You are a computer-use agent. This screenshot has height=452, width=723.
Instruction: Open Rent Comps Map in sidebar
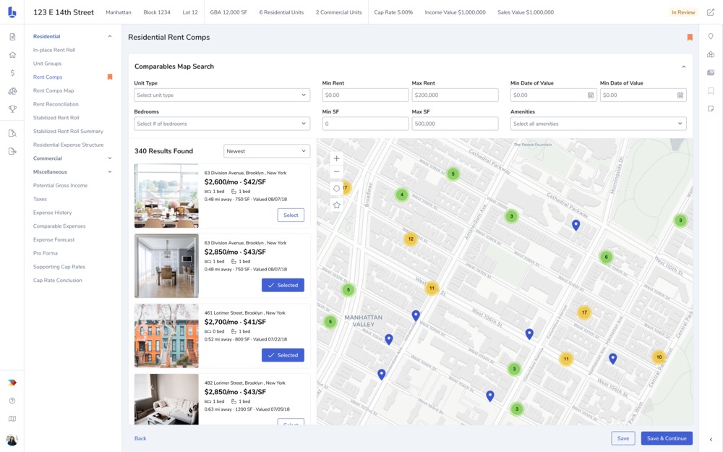coord(54,90)
